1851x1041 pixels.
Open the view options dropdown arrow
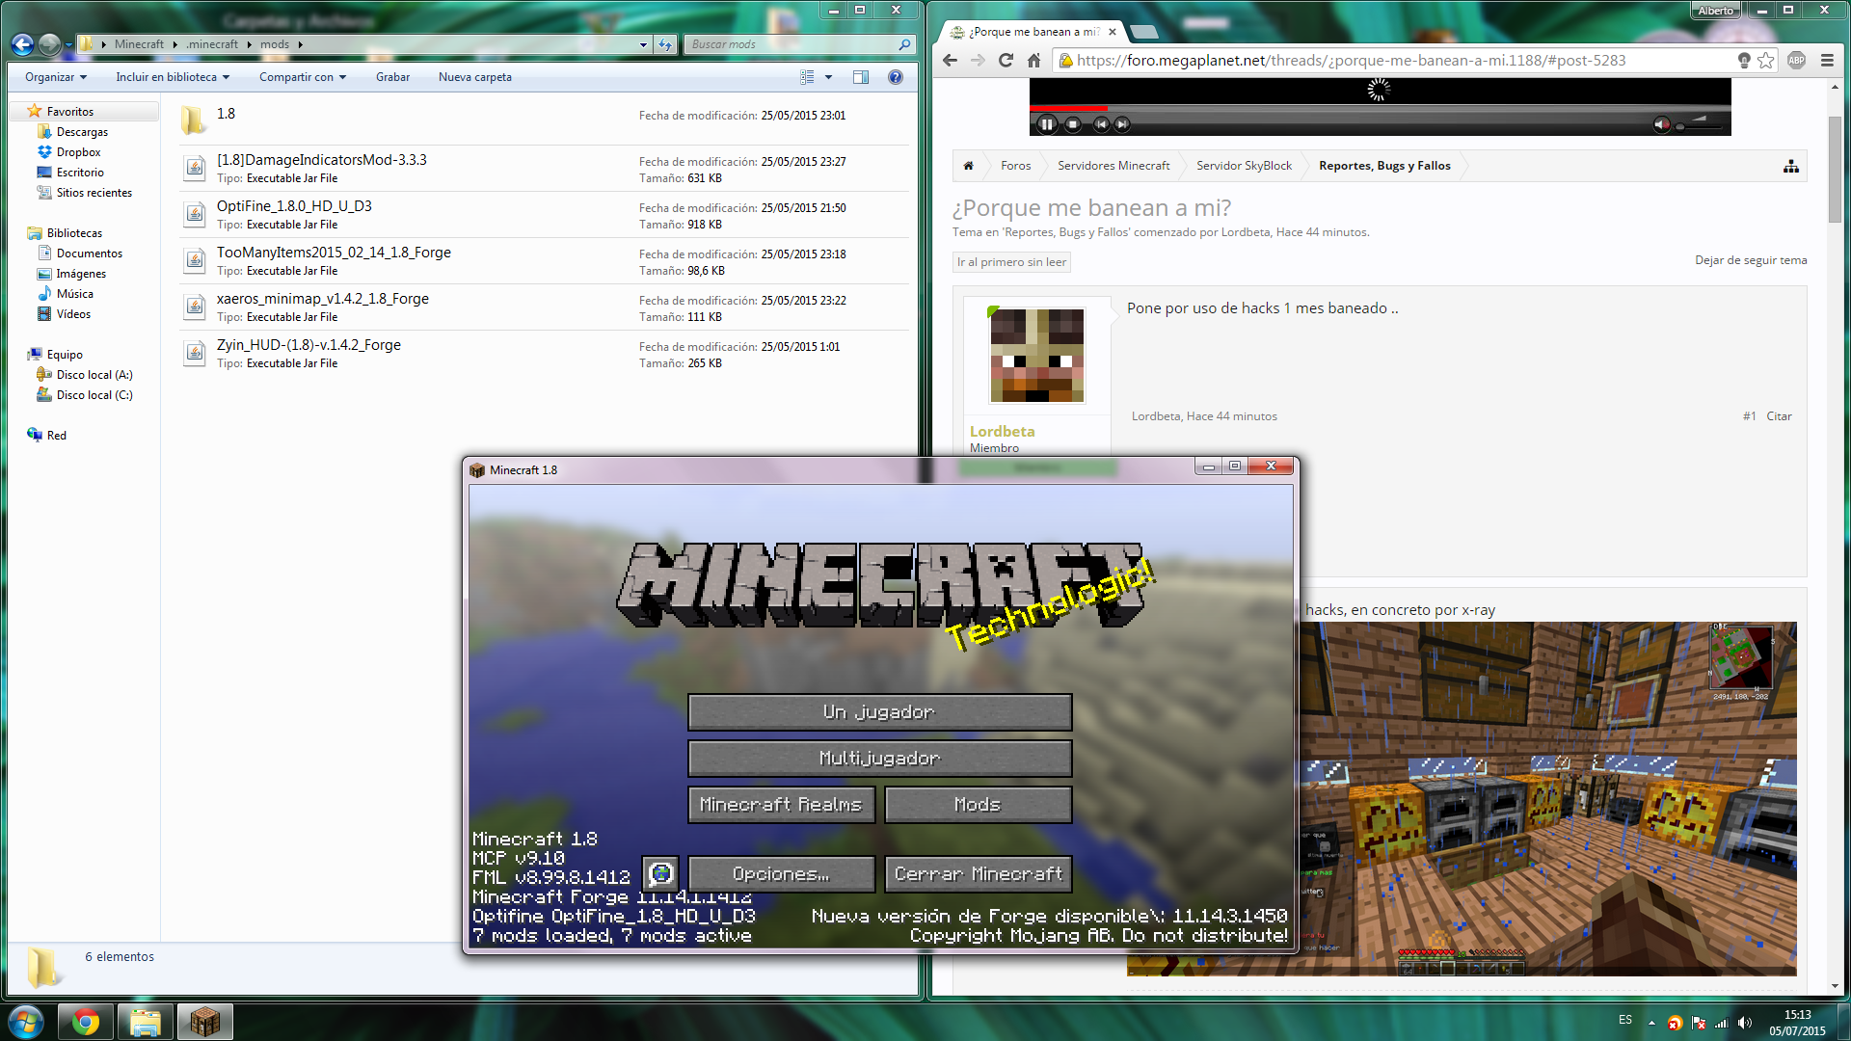click(828, 77)
